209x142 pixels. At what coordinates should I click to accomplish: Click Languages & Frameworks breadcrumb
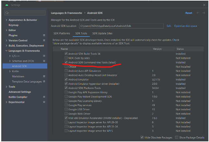[66, 13]
